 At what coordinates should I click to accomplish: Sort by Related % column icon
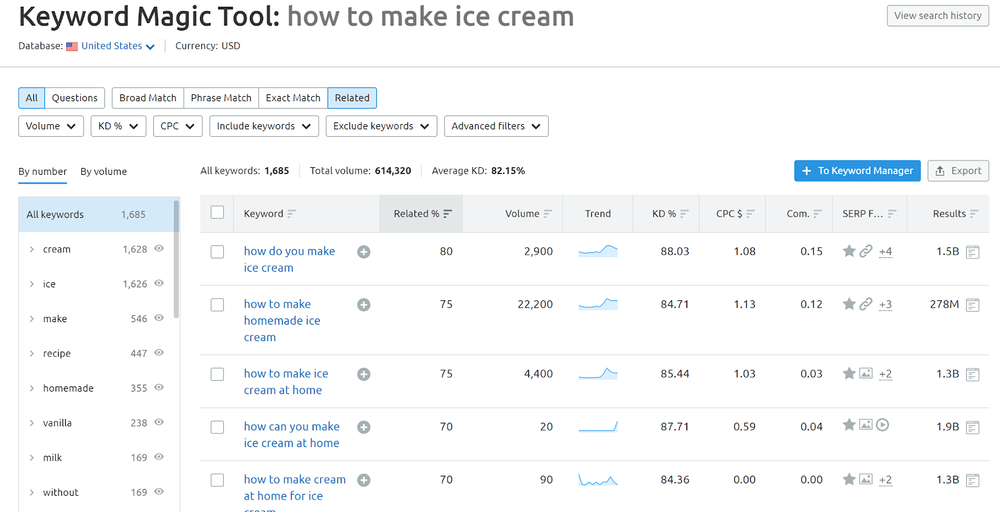coord(447,214)
